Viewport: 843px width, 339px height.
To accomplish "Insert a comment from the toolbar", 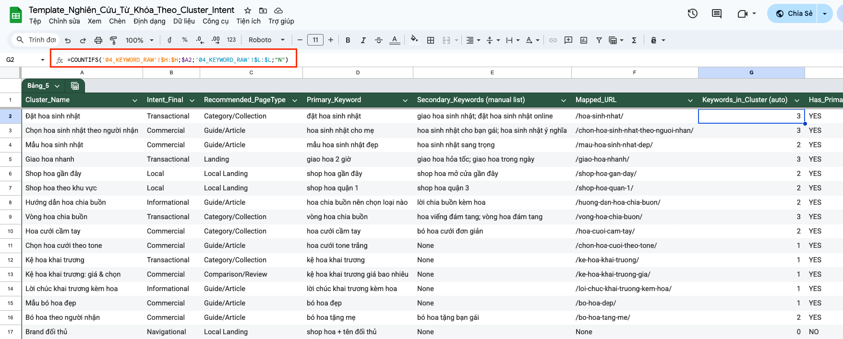I will [568, 40].
